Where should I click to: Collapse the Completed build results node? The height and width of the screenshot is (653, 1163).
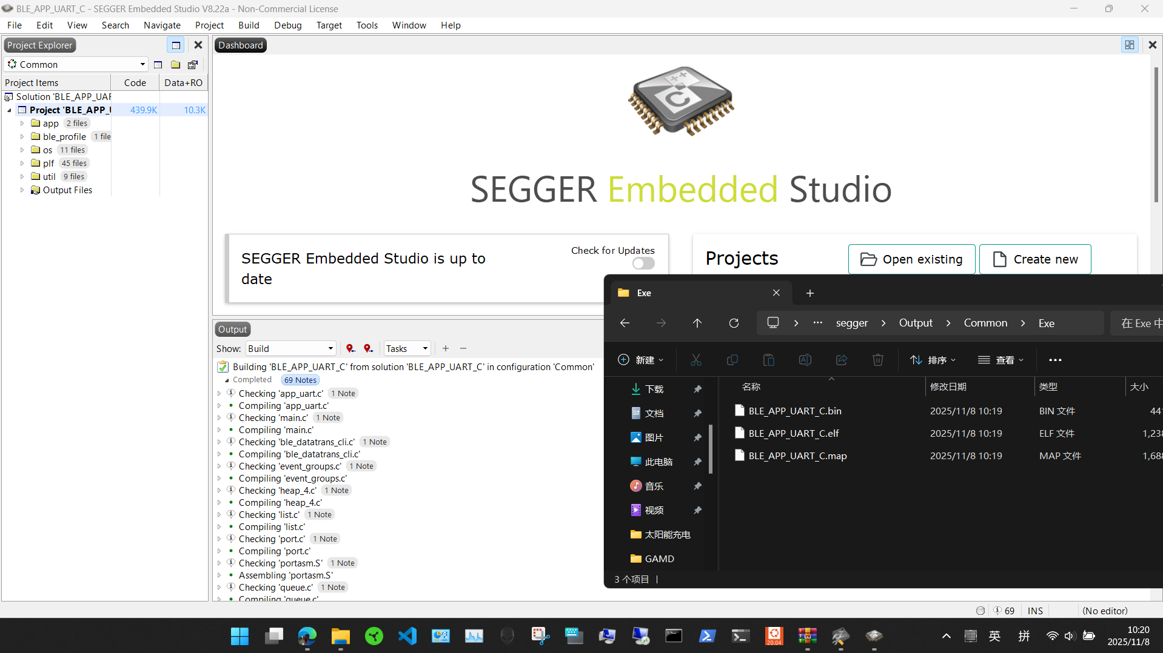coord(227,380)
